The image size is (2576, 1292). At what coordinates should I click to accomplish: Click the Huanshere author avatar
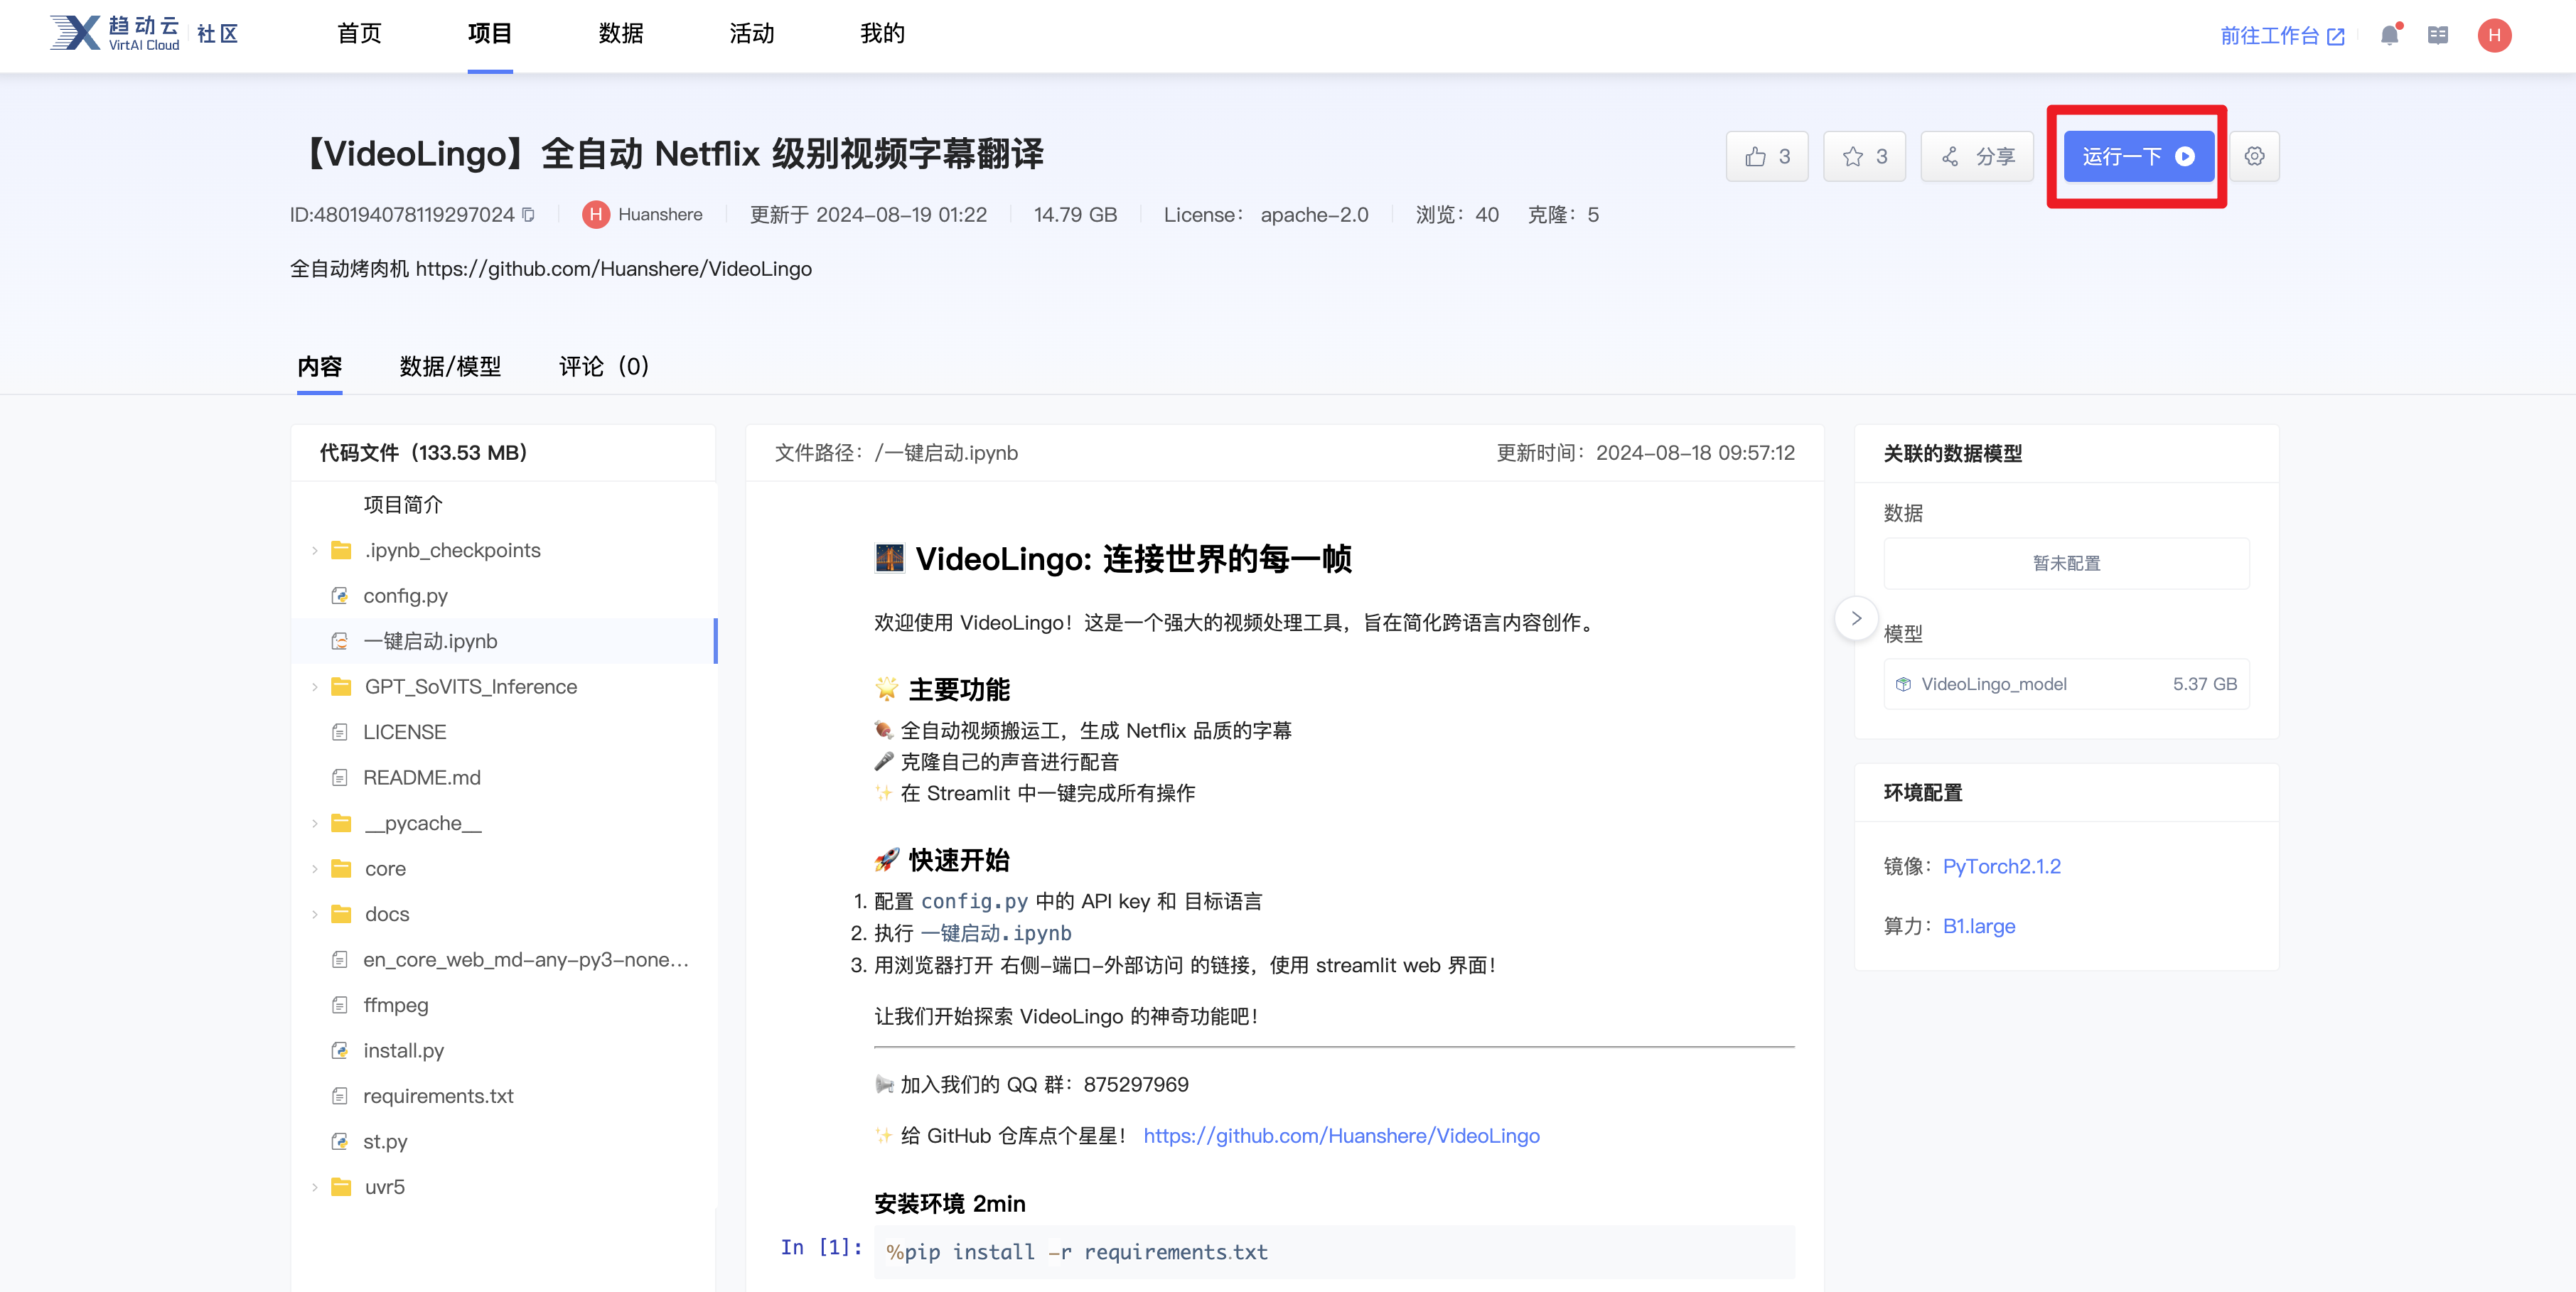tap(596, 215)
